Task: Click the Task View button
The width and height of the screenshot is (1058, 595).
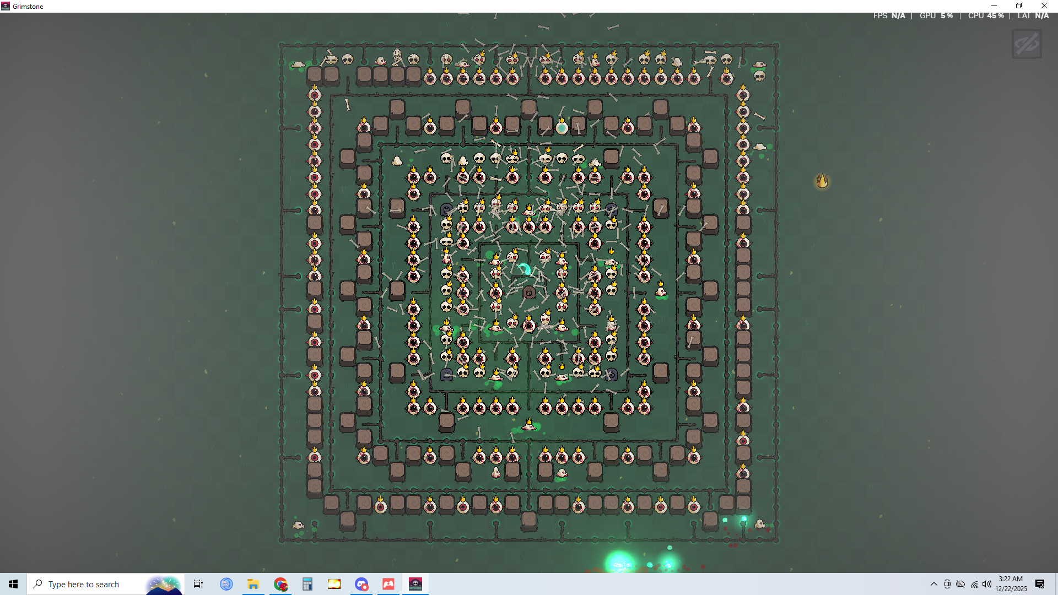Action: pos(198,584)
